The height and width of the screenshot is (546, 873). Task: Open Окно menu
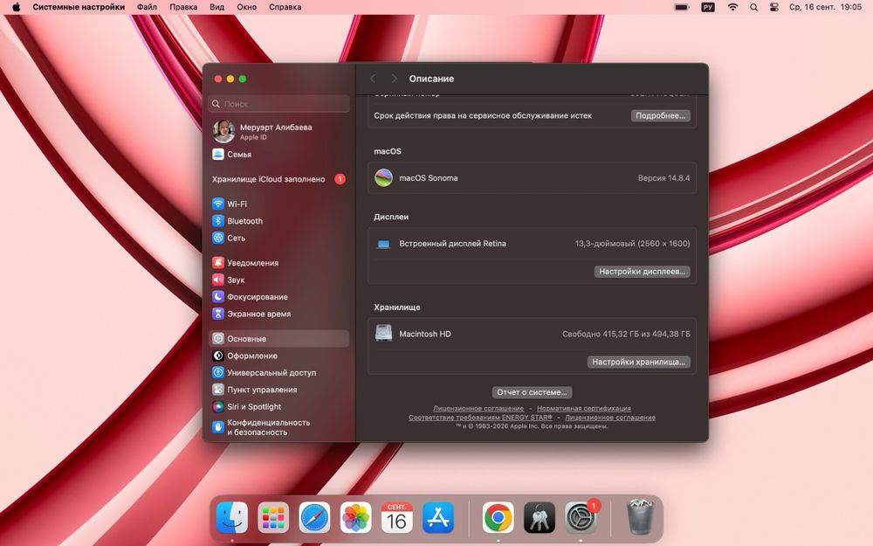click(x=247, y=7)
